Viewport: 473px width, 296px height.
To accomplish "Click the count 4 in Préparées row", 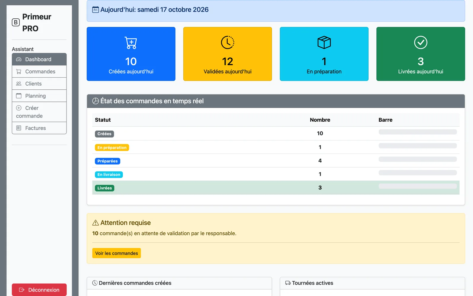I will [x=320, y=161].
